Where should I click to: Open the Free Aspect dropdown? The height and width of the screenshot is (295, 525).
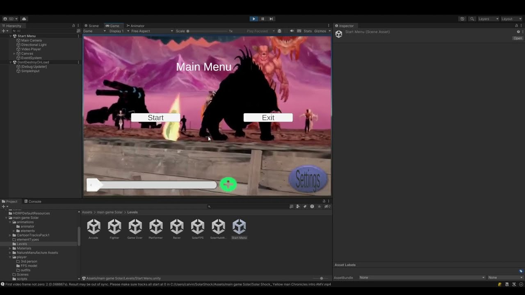pos(152,31)
